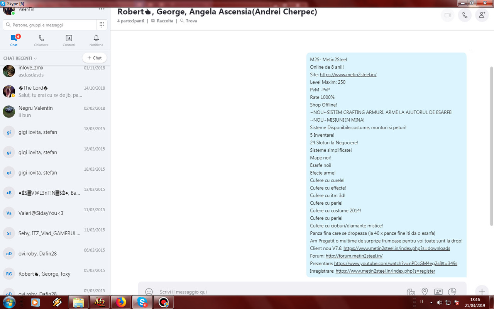Viewport: 494px width, 309px height.
Task: Open the media player taskbar icon
Action: [36, 302]
